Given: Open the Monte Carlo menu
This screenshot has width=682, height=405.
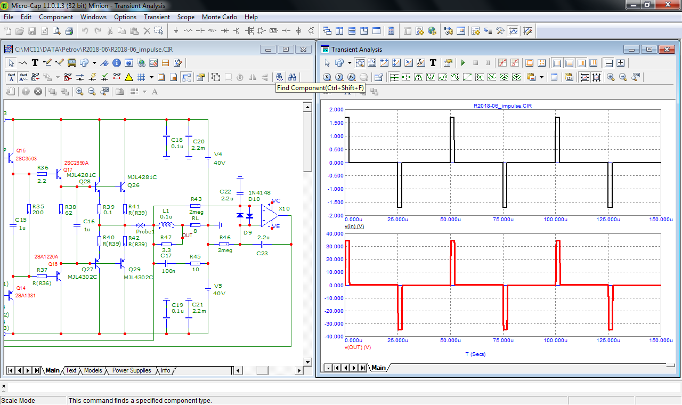Looking at the screenshot, I should click(x=219, y=17).
